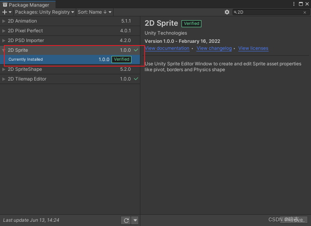Viewport: 311px width, 226px height.
Task: Click the 4.2.0 version of 2D PSD Importer
Action: point(125,40)
